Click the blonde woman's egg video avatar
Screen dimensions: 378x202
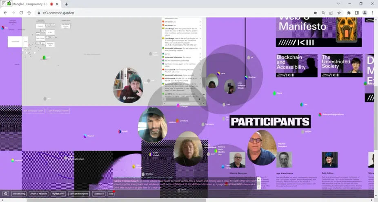click(188, 149)
